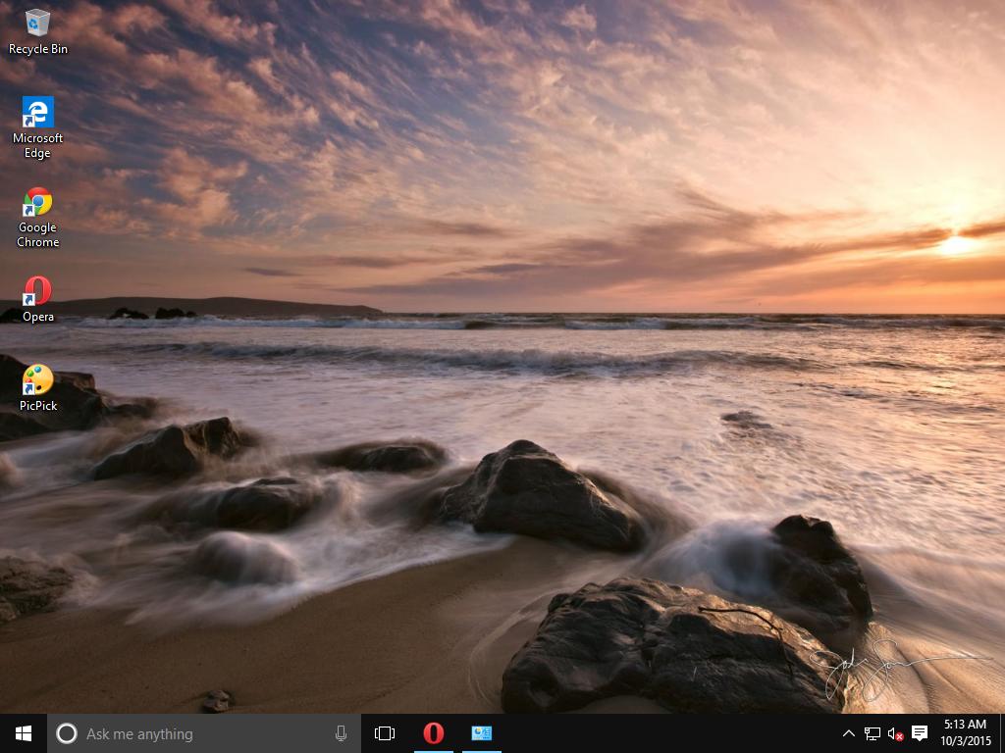Bring up PicPick from the taskbar
1005x753 pixels.
pyautogui.click(x=482, y=732)
